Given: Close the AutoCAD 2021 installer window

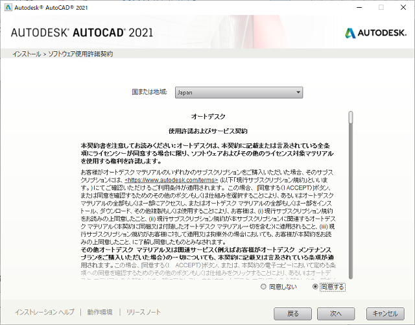Looking at the screenshot, I should tap(403, 7).
